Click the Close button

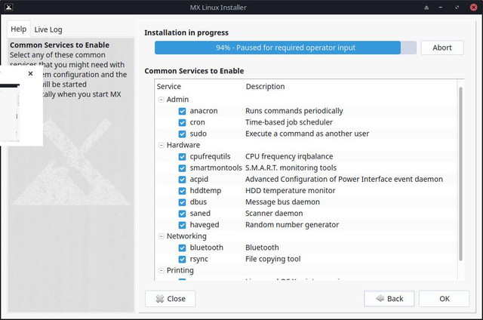(171, 299)
